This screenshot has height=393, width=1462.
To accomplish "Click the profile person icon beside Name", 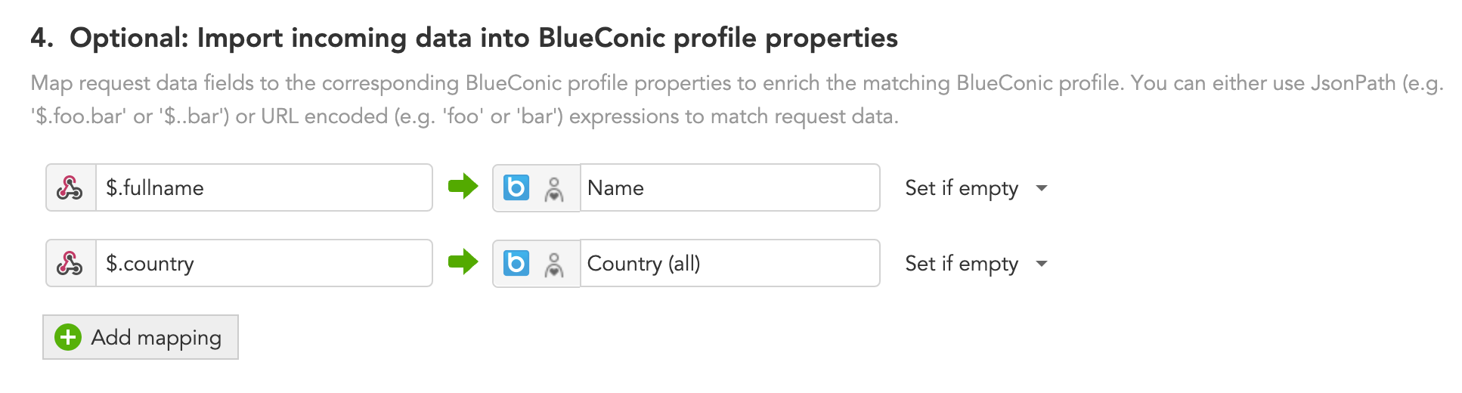I will click(x=554, y=189).
